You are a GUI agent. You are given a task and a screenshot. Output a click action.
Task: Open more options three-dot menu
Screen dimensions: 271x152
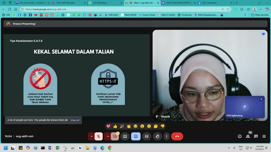coord(166,136)
